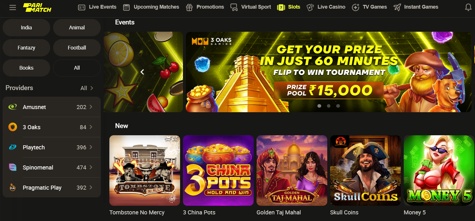Click the Instant Games rocket icon
Screen dimensions: 475x221
[x=397, y=7]
